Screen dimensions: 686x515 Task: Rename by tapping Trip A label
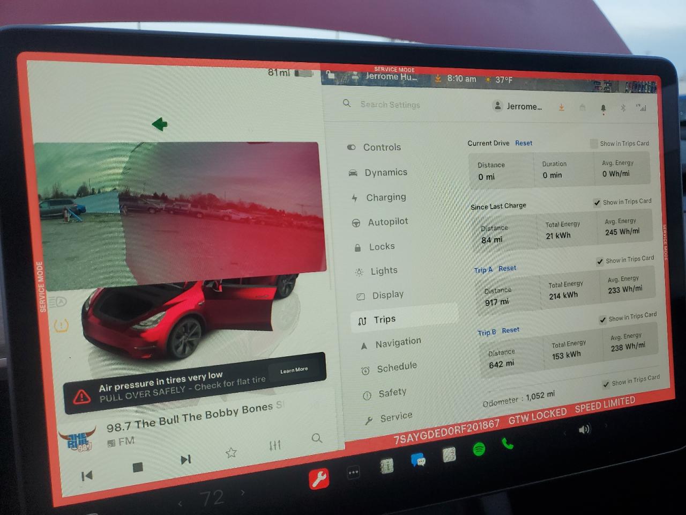click(x=483, y=270)
